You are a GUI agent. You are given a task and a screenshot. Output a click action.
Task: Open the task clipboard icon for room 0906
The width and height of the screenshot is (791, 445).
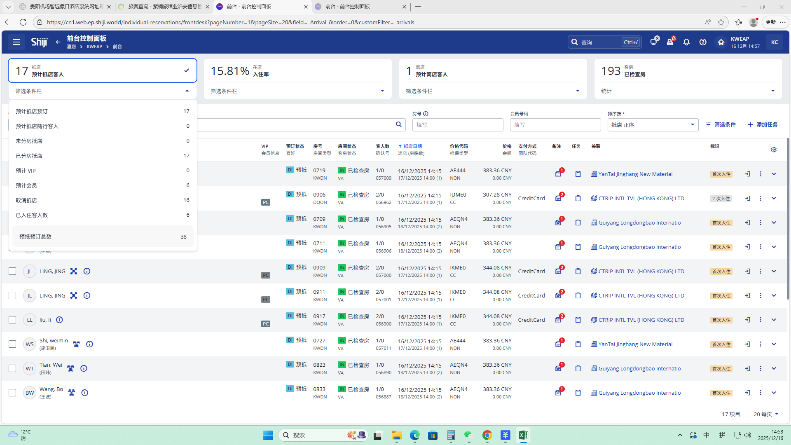click(578, 198)
